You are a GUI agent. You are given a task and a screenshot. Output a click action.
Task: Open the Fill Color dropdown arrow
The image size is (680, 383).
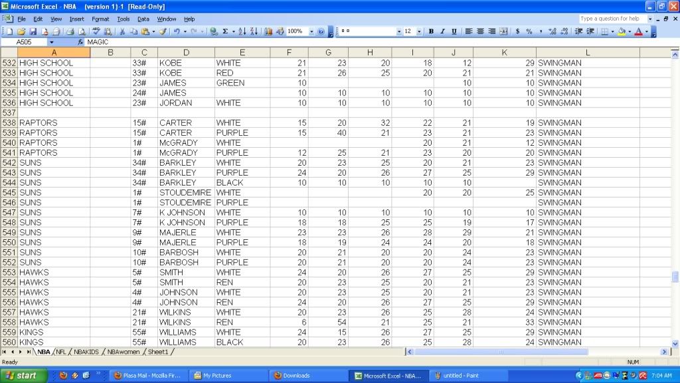tap(630, 32)
